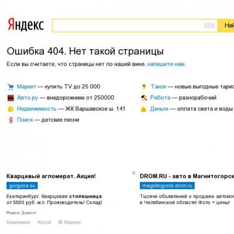Click the Avto.ru red car icon
Screen dimensions: 234x234
coord(11,98)
